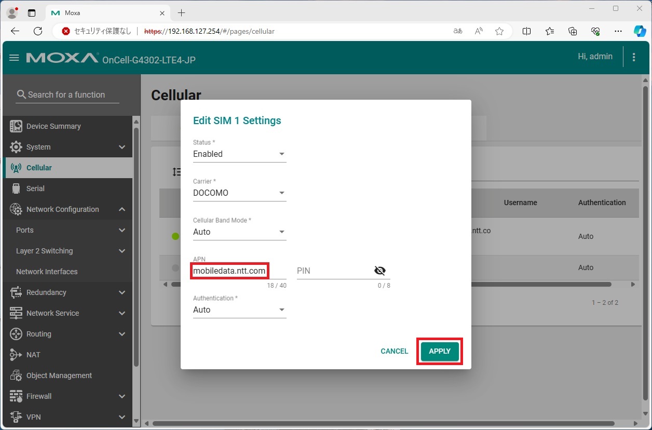
Task: Click the browser address bar URL
Action: point(209,31)
